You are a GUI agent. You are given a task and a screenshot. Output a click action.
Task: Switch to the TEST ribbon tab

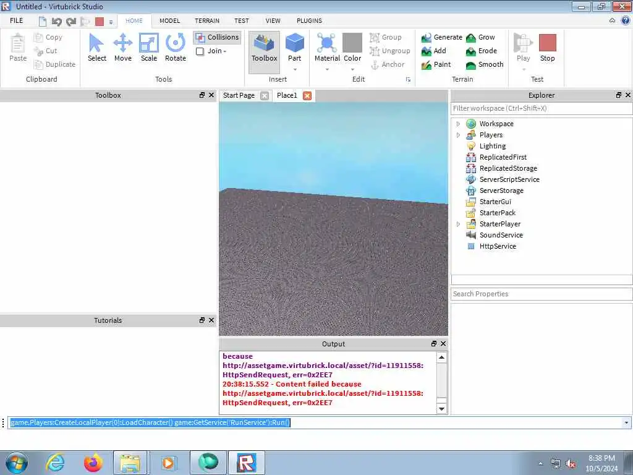242,20
